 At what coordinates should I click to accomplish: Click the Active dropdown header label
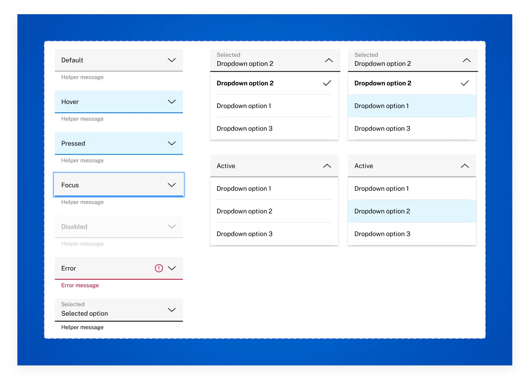[x=226, y=166]
